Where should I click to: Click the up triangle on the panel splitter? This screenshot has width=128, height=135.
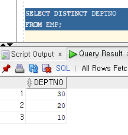pos(3,45)
